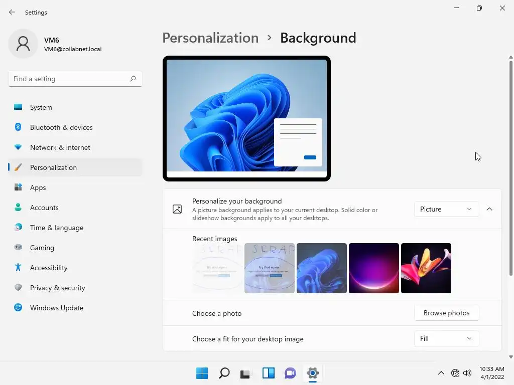Click the Personalization breadcrumb link
Image resolution: width=514 pixels, height=385 pixels.
[x=210, y=38]
